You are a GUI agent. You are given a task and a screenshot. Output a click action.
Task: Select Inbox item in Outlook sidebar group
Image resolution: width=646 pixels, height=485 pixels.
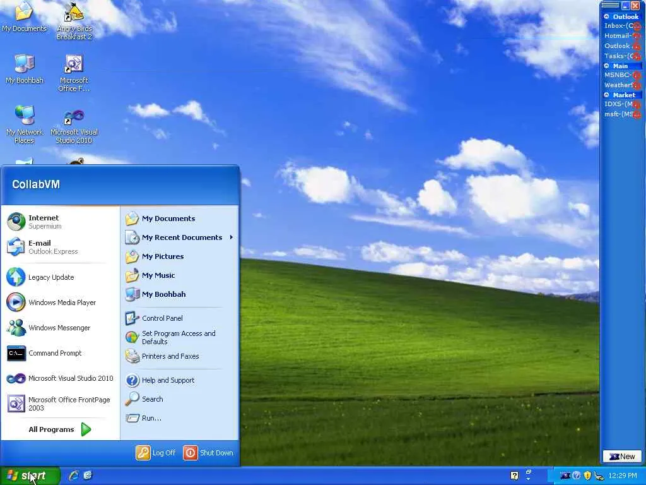coord(622,26)
